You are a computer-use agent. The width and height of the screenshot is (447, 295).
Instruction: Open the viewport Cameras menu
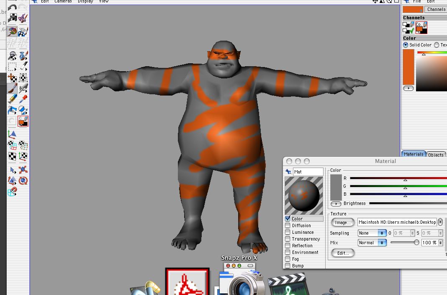(63, 1)
